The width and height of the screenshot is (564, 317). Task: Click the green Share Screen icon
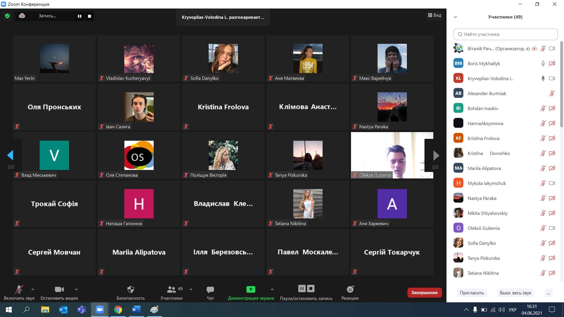251,289
